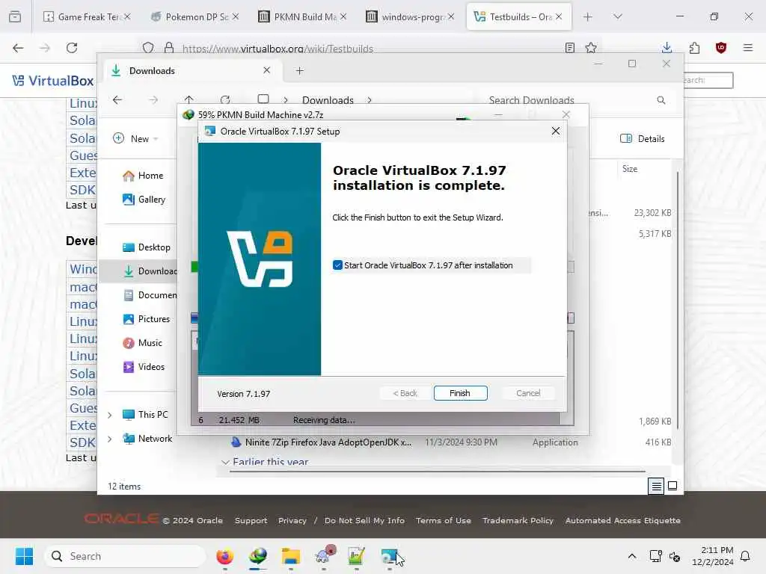The width and height of the screenshot is (766, 574).
Task: Open Do Not Sell My Info link
Action: click(x=364, y=520)
